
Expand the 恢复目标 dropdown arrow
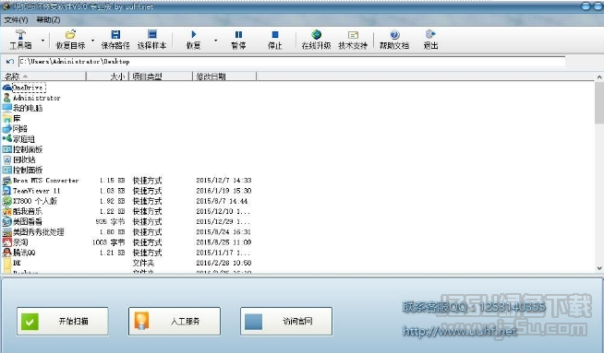tap(93, 40)
